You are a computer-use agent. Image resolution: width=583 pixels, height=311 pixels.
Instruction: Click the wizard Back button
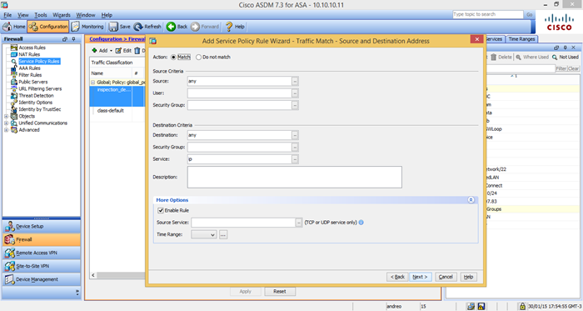click(397, 277)
